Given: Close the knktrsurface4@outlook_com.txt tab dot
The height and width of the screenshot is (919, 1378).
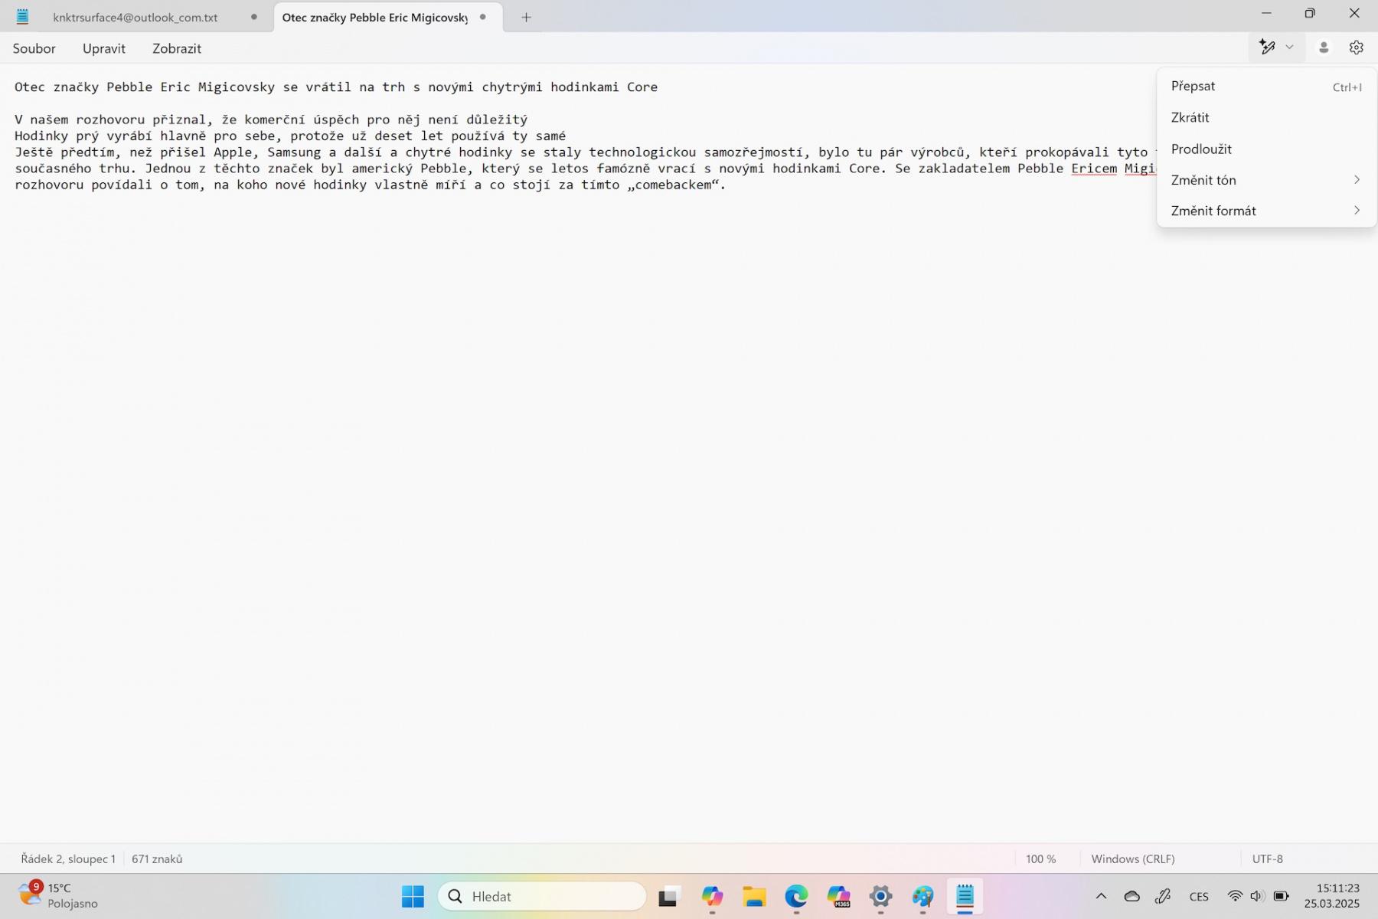Looking at the screenshot, I should (253, 17).
